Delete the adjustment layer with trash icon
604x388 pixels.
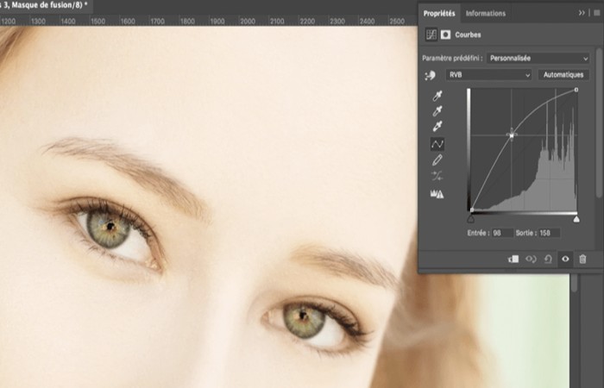point(582,259)
